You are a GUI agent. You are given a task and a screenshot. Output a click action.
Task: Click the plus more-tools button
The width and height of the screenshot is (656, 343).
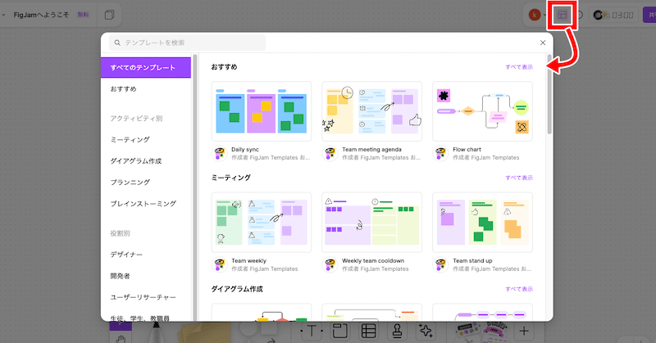[x=524, y=331]
